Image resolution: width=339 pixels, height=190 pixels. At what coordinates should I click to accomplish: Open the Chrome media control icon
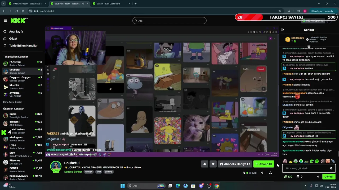coord(298,11)
